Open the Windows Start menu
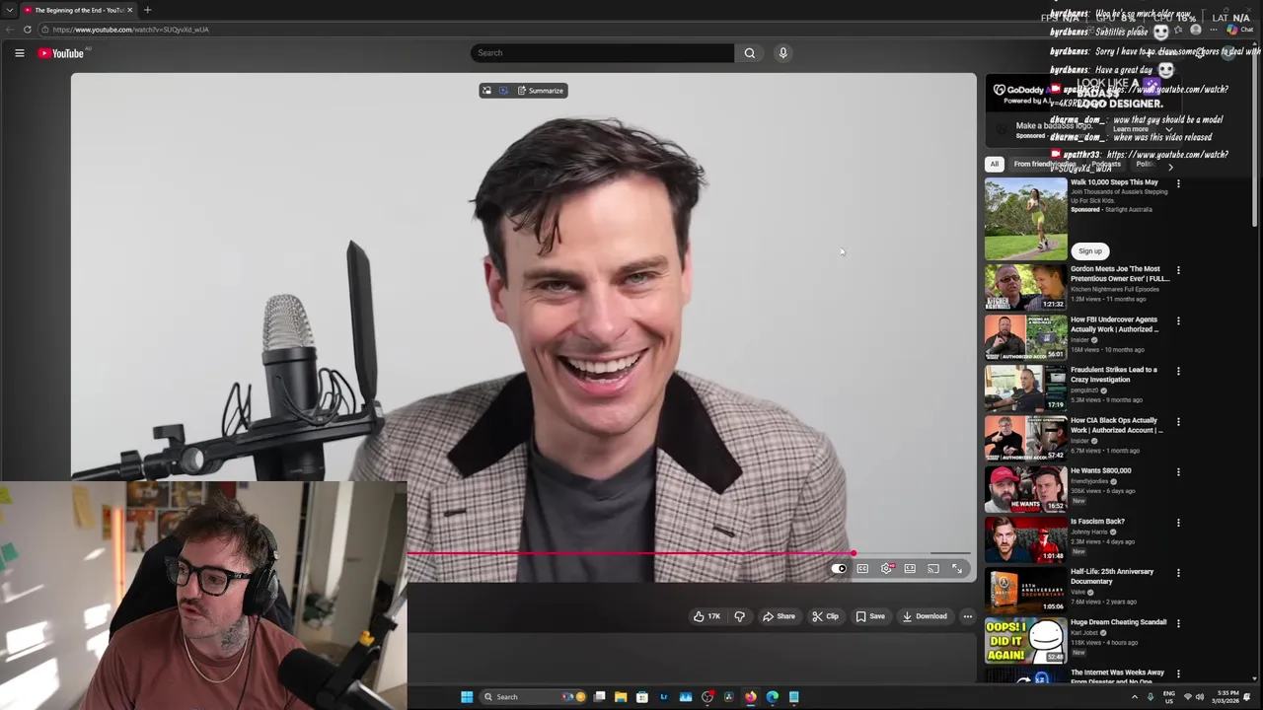The image size is (1263, 710). [467, 697]
